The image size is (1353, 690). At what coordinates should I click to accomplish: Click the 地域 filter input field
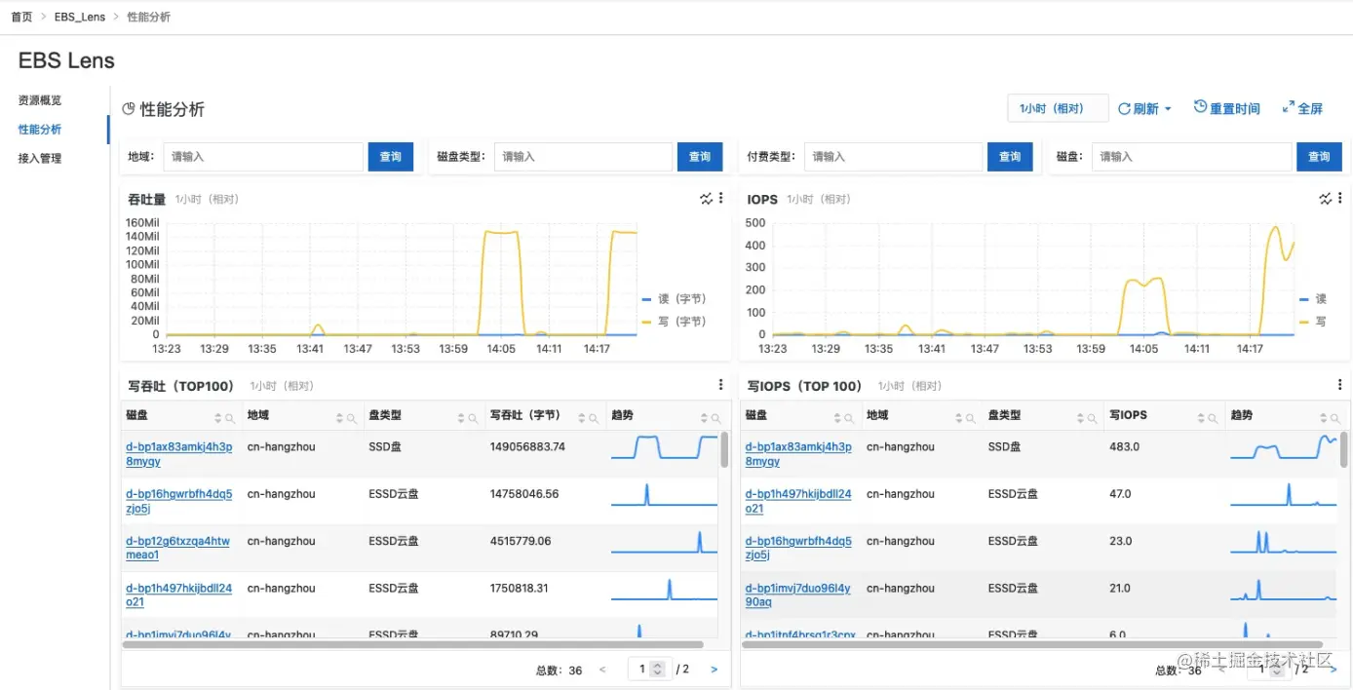[263, 156]
